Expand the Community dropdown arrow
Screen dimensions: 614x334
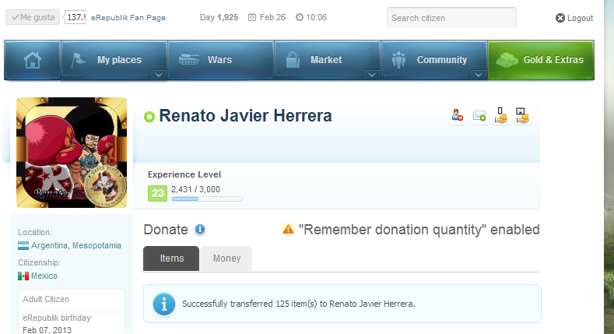pos(478,75)
